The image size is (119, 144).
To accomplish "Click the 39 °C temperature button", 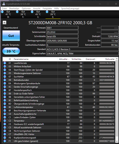I will point(11,51).
